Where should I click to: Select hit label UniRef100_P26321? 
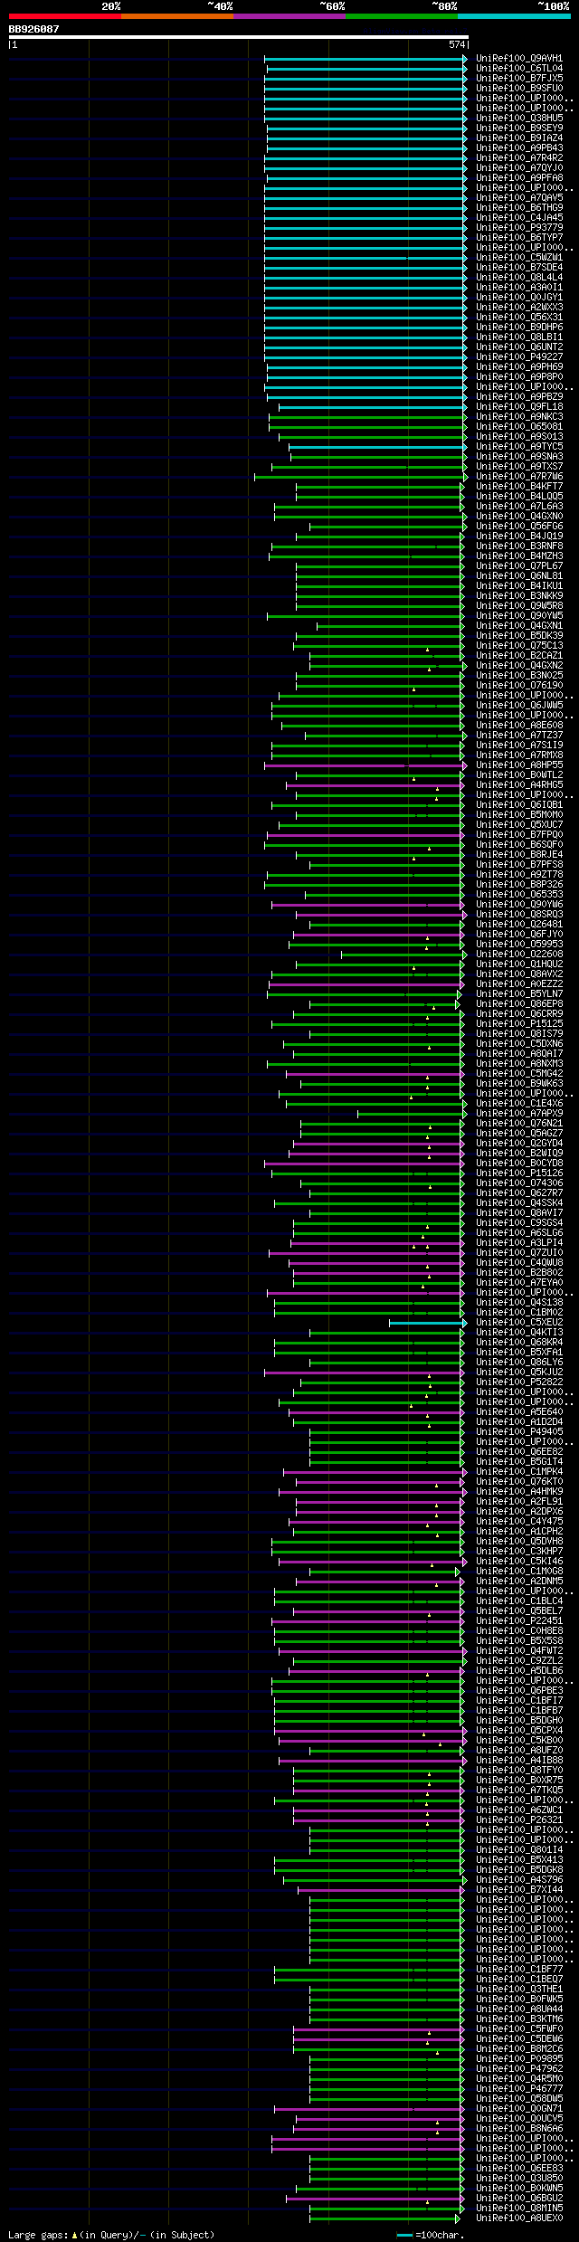pyautogui.click(x=519, y=1819)
